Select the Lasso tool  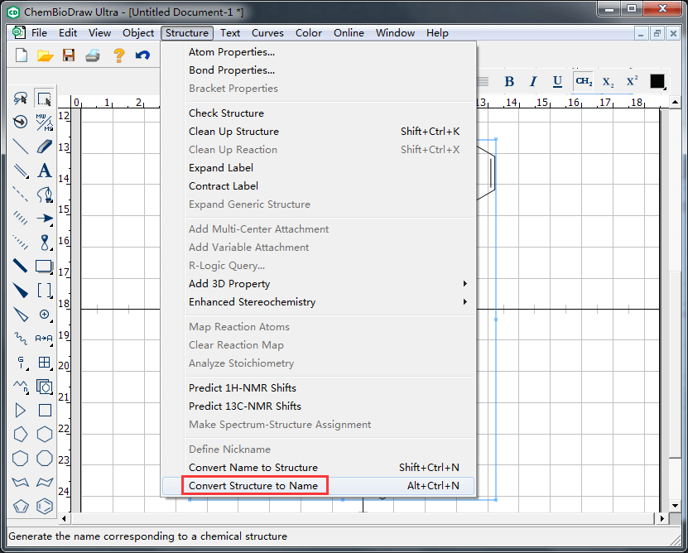pos(20,99)
